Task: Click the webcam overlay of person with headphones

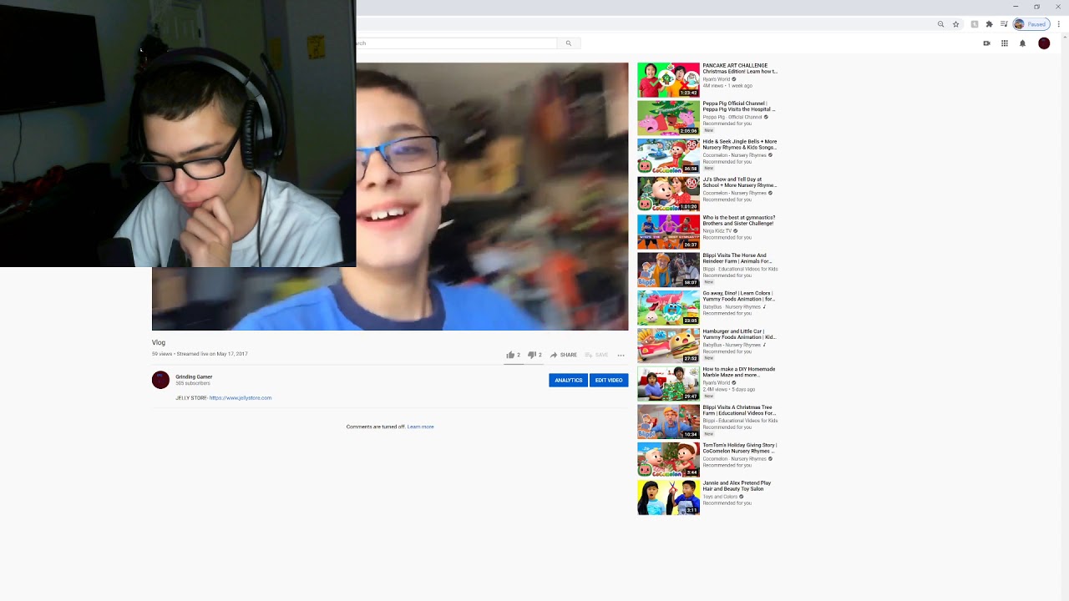Action: point(178,134)
